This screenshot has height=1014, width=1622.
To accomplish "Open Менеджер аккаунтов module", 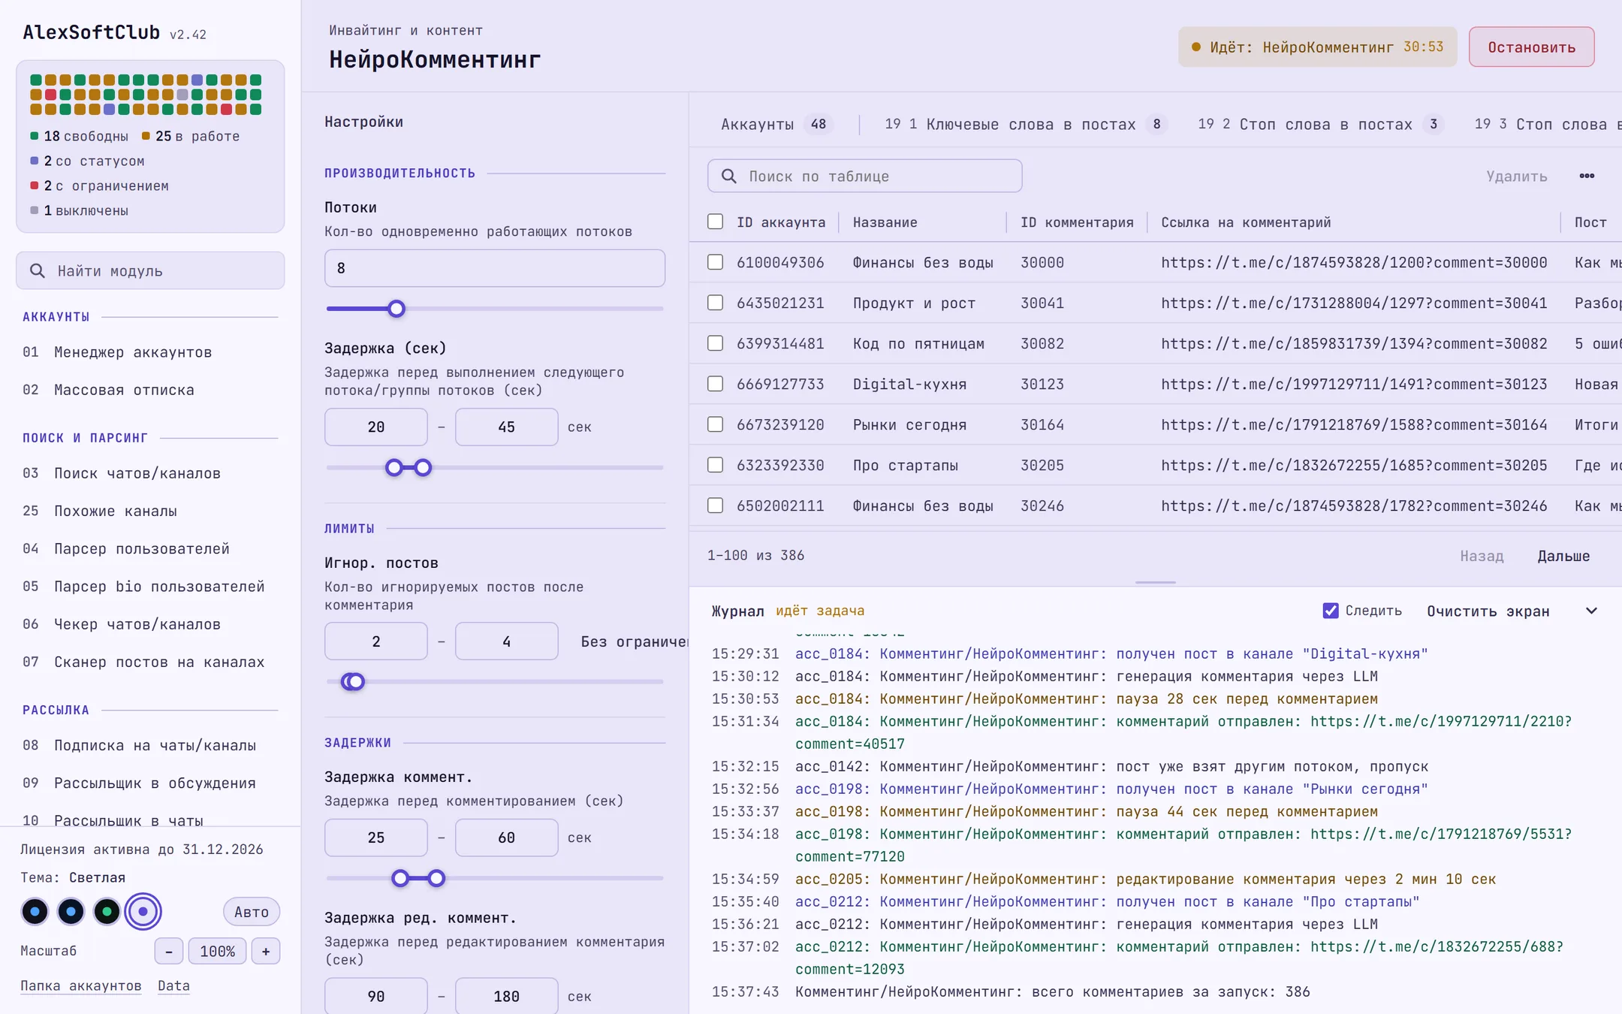I will click(150, 352).
